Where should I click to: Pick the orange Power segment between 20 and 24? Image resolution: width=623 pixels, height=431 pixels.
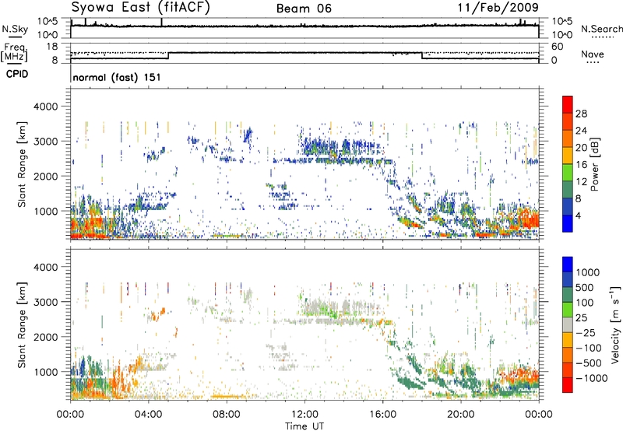click(x=568, y=138)
